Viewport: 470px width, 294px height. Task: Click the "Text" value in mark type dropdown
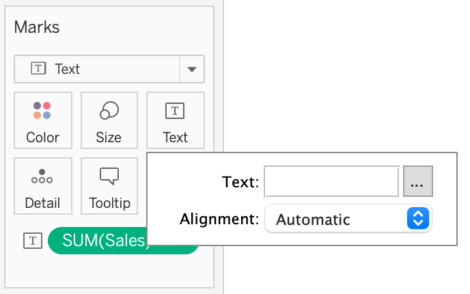68,69
